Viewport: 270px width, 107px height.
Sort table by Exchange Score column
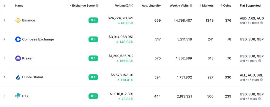point(83,6)
